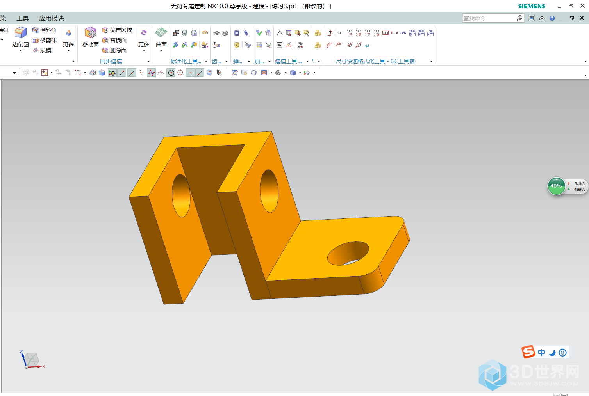Click the 移动面 move face icon

[90, 33]
